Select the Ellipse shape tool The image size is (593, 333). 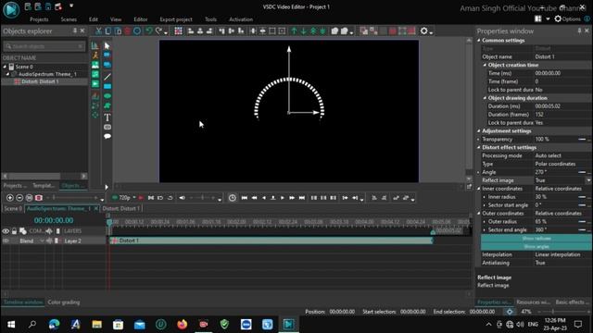tap(107, 96)
